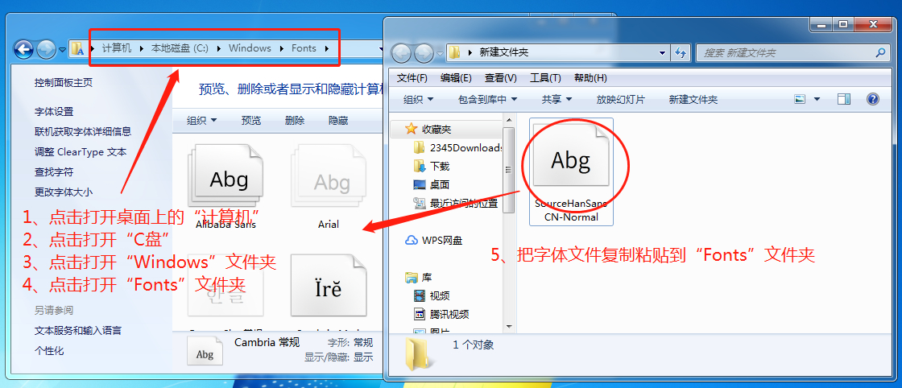Screen dimensions: 902x388
Task: Toggle the preview pane icon
Action: pyautogui.click(x=844, y=99)
